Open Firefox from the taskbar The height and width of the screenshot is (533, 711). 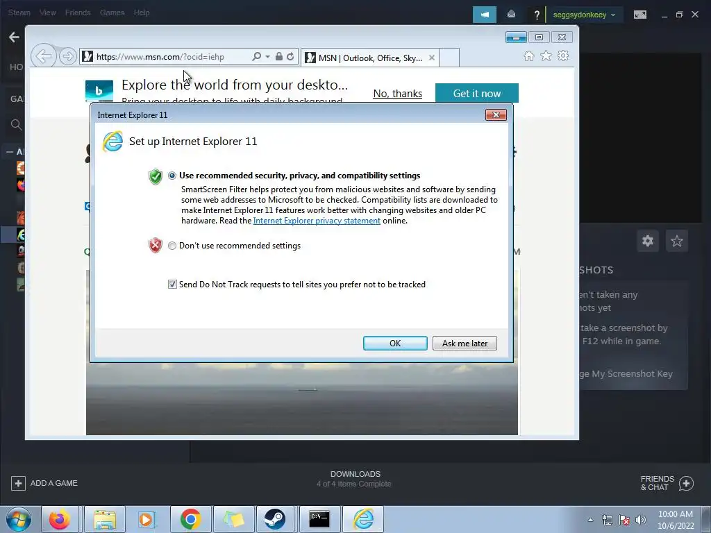click(60, 519)
